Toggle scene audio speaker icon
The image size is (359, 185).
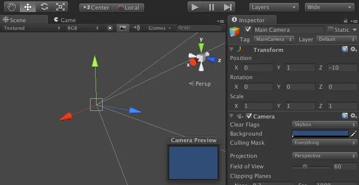click(x=137, y=28)
